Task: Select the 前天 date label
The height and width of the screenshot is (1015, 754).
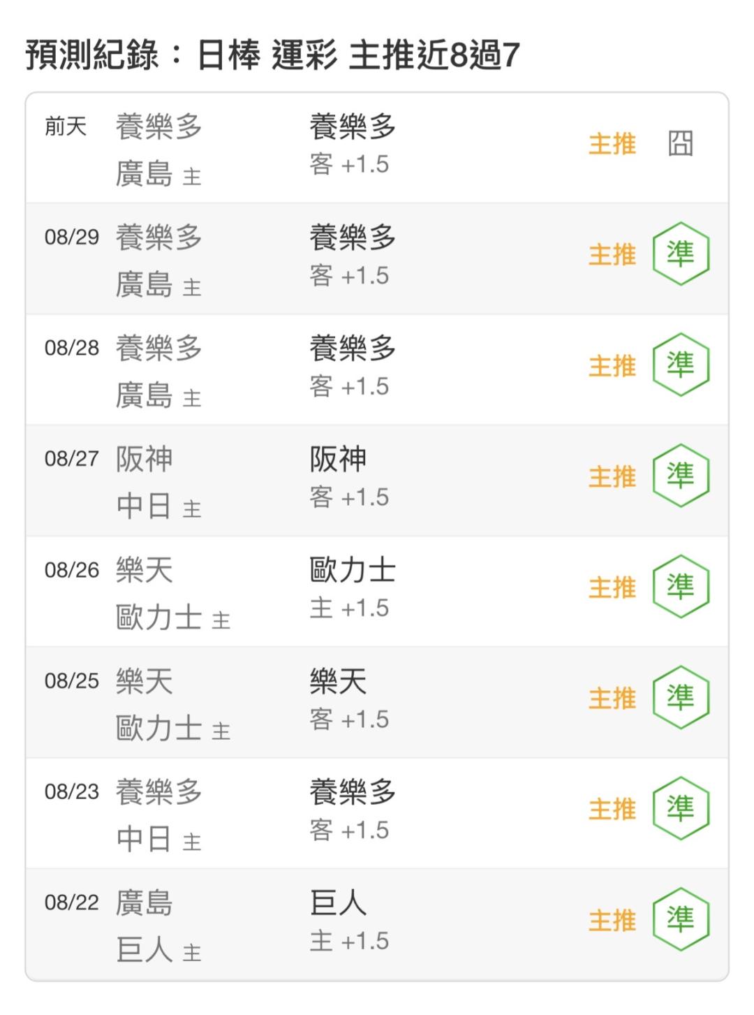Action: click(66, 126)
